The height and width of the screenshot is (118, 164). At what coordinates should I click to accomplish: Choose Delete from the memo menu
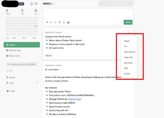[x=127, y=74]
